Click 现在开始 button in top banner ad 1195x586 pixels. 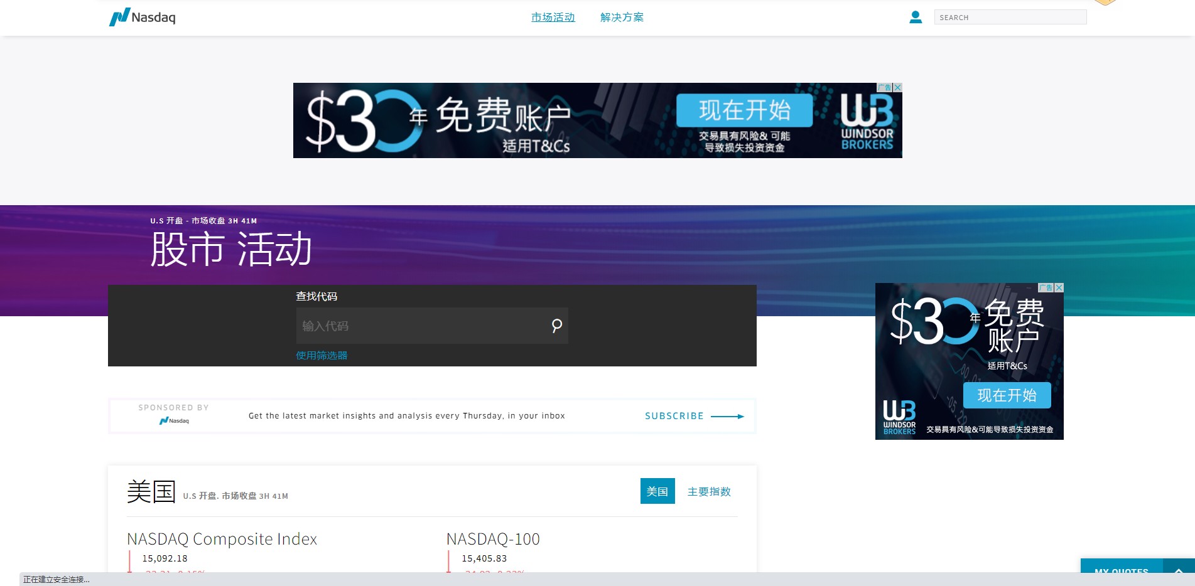pos(745,110)
